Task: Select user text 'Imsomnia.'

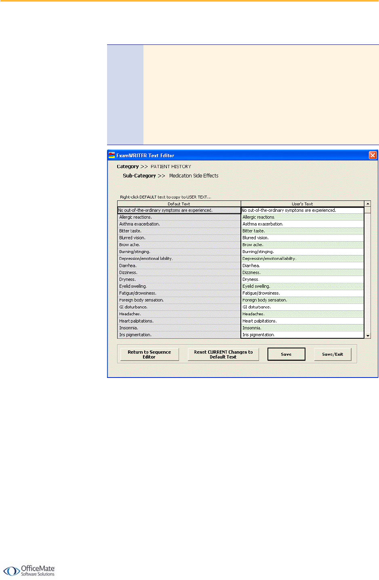Action: (302, 328)
